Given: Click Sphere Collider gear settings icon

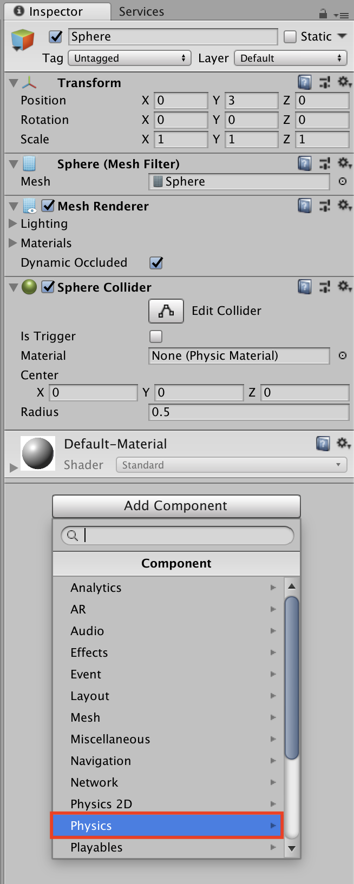Looking at the screenshot, I should coord(344,287).
